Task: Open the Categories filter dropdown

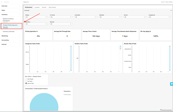Action: click(x=159, y=17)
